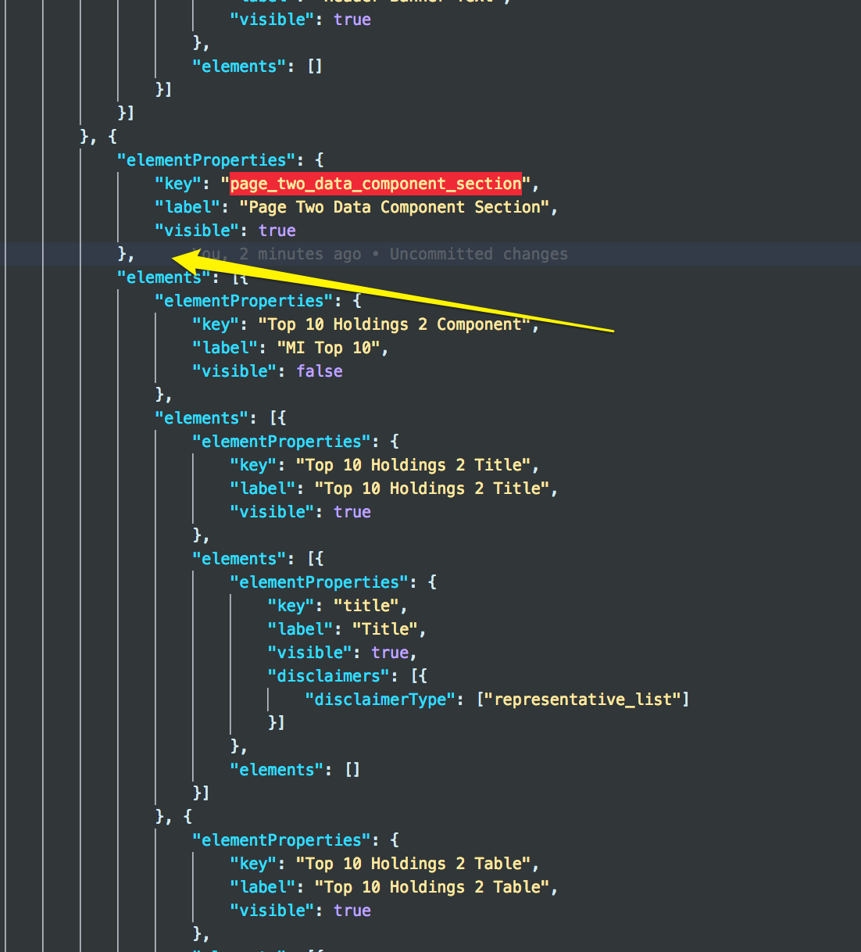The height and width of the screenshot is (952, 861).
Task: Click the highlighted page_two_data_component_section key value
Action: coord(376,184)
